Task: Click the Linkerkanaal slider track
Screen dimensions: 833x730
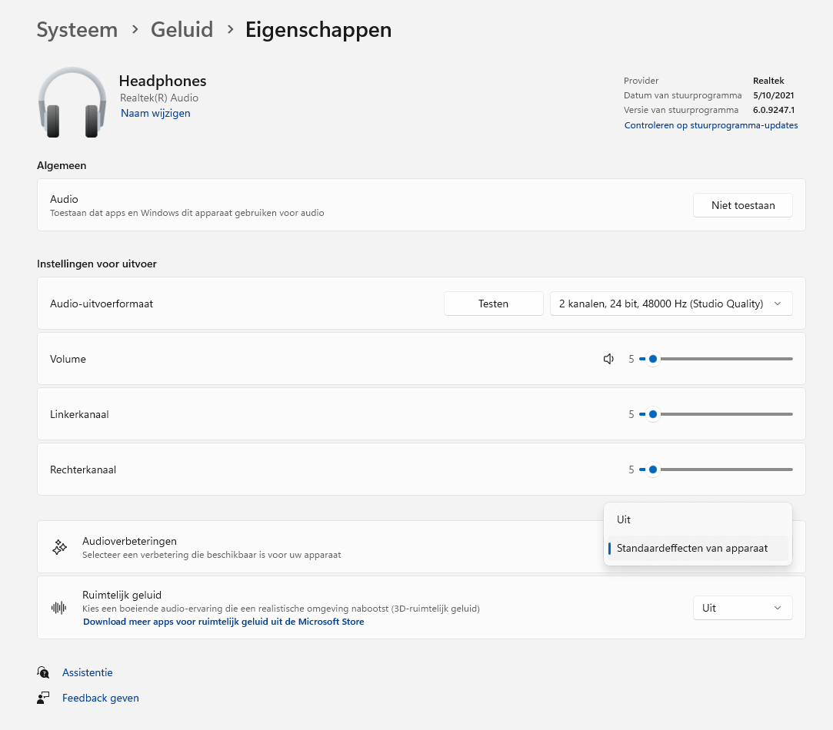Action: [x=723, y=414]
